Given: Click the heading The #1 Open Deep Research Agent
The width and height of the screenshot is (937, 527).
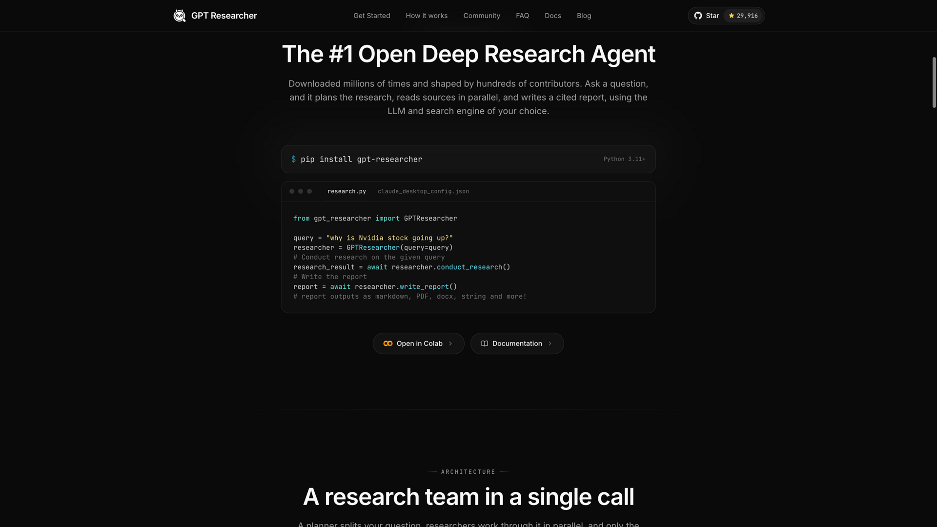Looking at the screenshot, I should [468, 54].
